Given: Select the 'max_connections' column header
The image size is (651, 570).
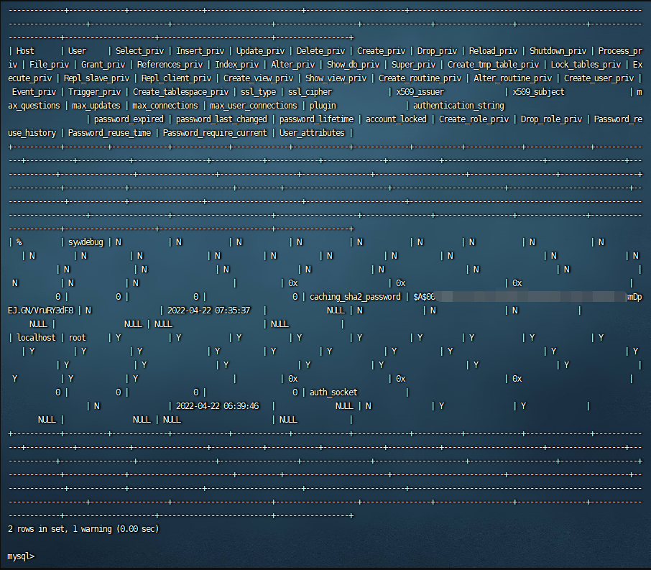Looking at the screenshot, I should (165, 106).
